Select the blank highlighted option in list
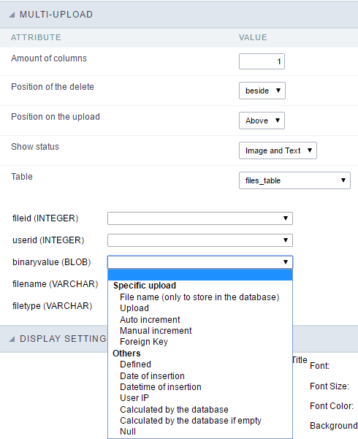This screenshot has height=439, width=358. pos(200,275)
